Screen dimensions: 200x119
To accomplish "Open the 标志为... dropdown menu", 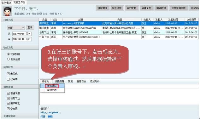I will (46, 81).
